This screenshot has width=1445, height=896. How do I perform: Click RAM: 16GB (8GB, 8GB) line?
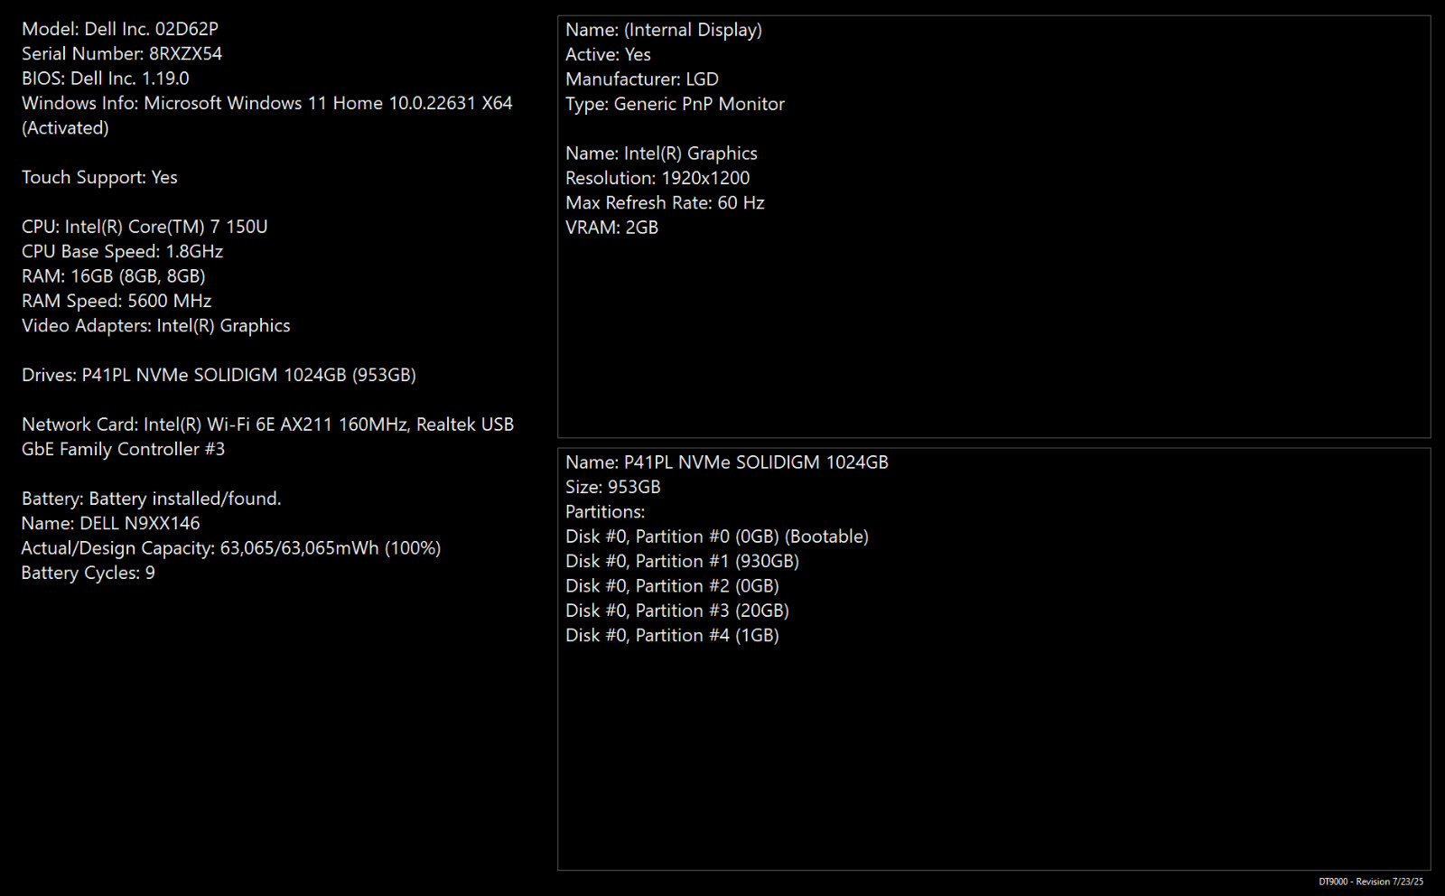click(114, 276)
